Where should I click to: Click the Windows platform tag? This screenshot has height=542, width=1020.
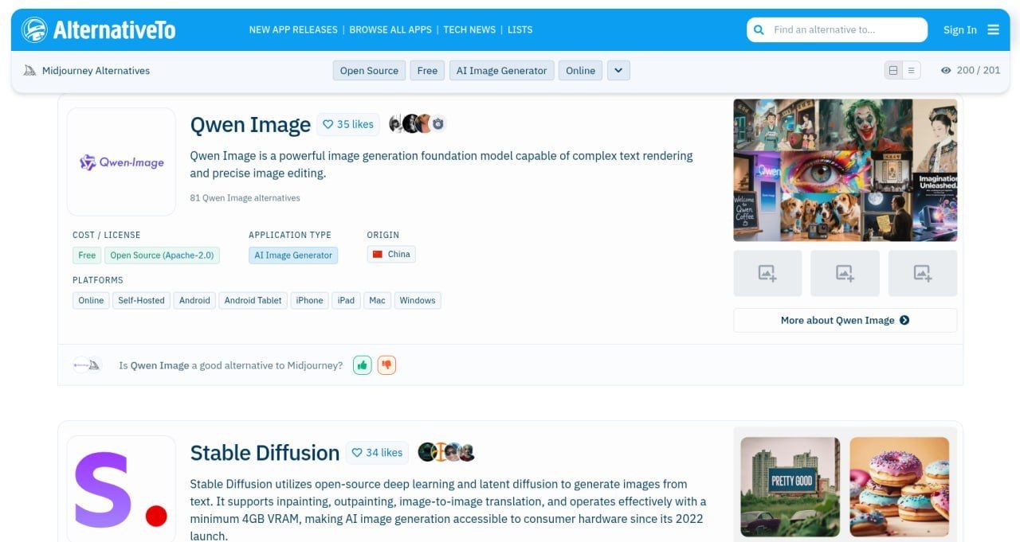(418, 300)
